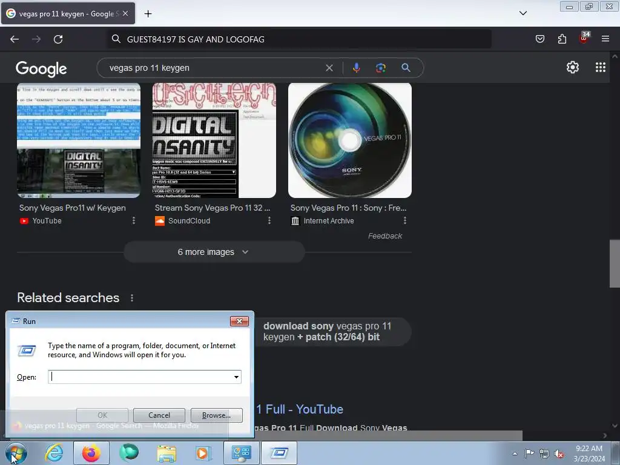Click the vertical page scrollbar thumb
Image resolution: width=620 pixels, height=465 pixels.
point(615,264)
